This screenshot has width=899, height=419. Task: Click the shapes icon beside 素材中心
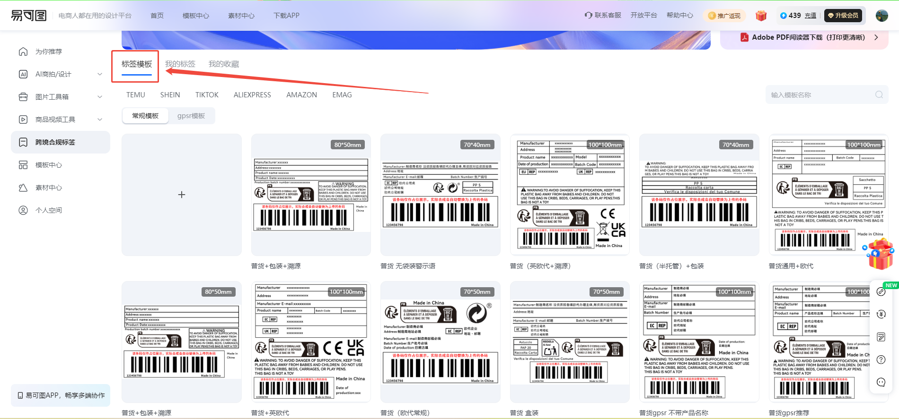point(23,188)
